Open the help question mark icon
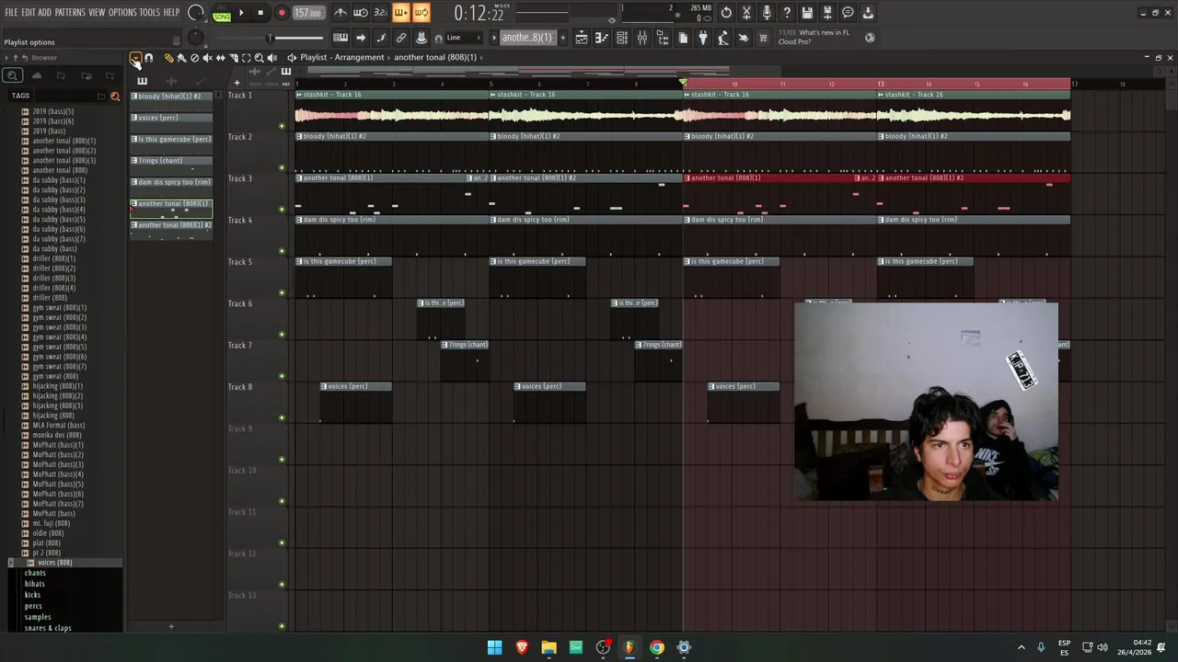Image resolution: width=1178 pixels, height=662 pixels. 787,13
